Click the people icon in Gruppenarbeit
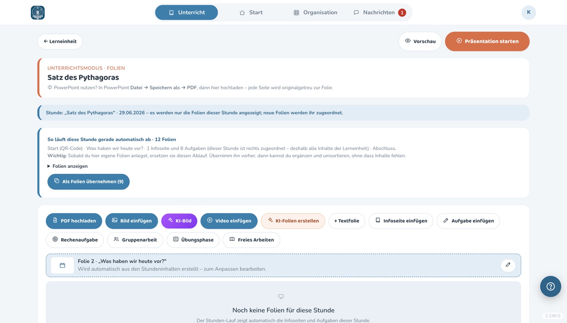Image resolution: width=567 pixels, height=323 pixels. pos(116,240)
